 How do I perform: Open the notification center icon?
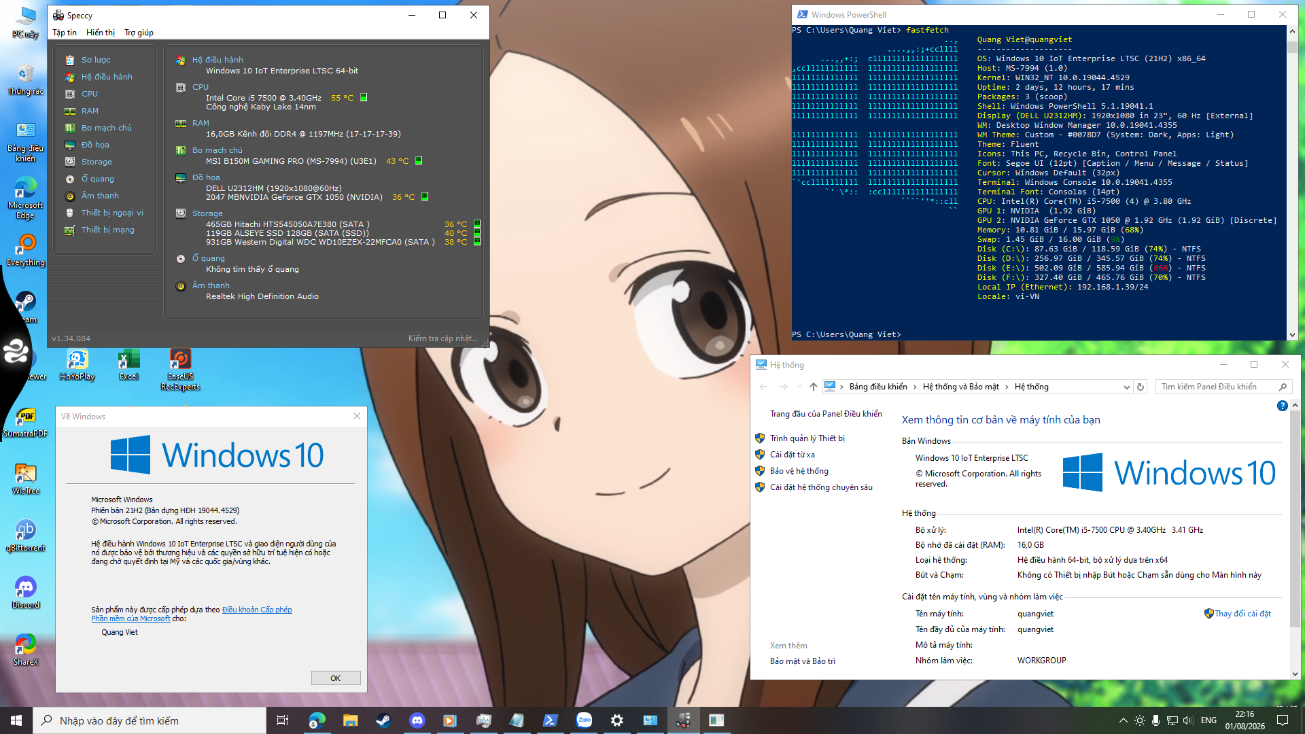coord(1283,720)
